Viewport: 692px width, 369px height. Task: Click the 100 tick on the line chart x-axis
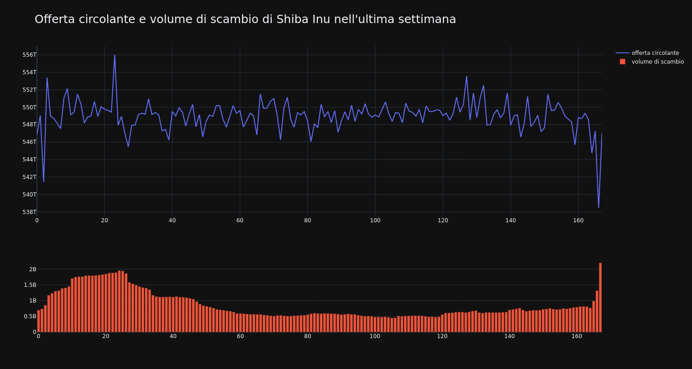[x=375, y=220]
